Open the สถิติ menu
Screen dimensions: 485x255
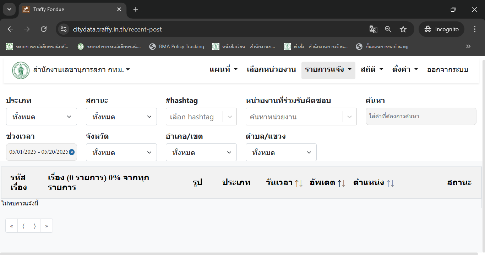coord(372,70)
